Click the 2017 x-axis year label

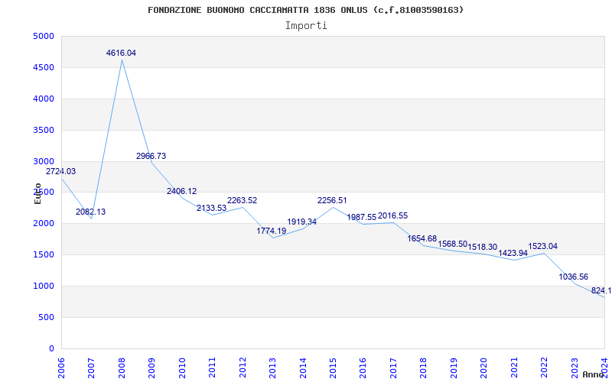click(393, 367)
